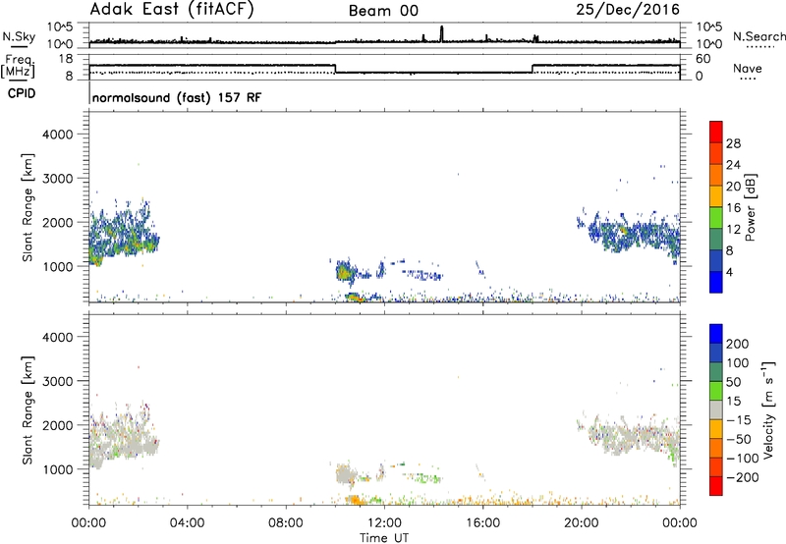
Task: Click the date '25/Dec/2016'
Action: [628, 10]
